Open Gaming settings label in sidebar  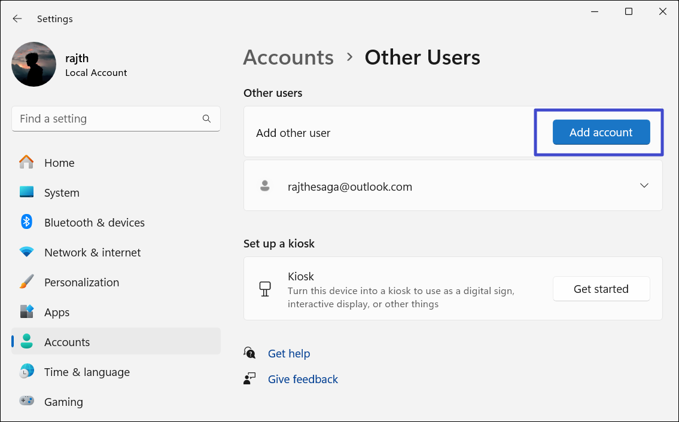[63, 402]
